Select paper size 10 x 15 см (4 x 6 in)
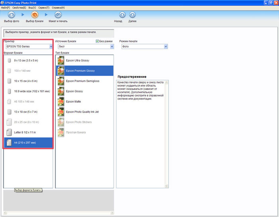Viewport: 279px width, 217px height. point(28,81)
